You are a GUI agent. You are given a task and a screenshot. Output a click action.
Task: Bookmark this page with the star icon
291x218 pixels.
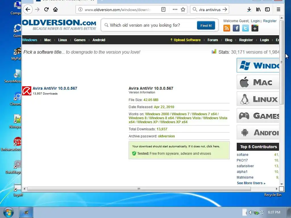(183, 9)
